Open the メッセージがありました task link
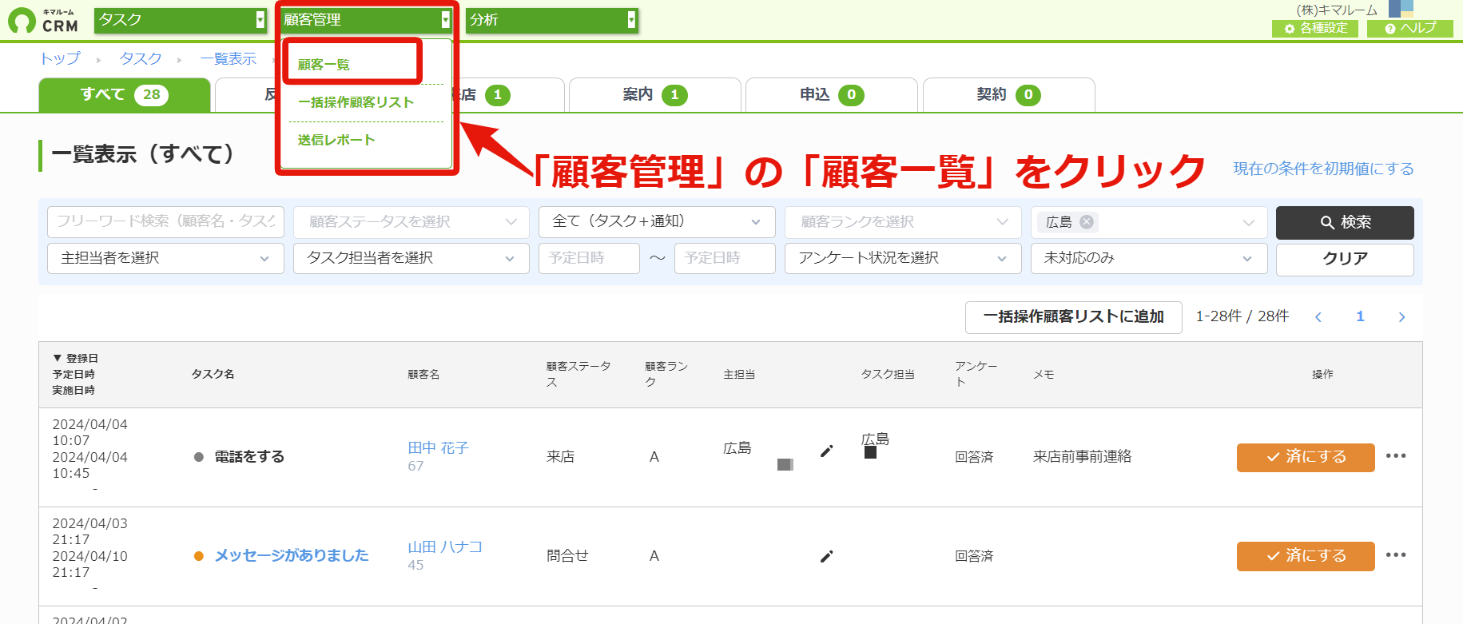Screen dimensions: 1463x624 (292, 555)
